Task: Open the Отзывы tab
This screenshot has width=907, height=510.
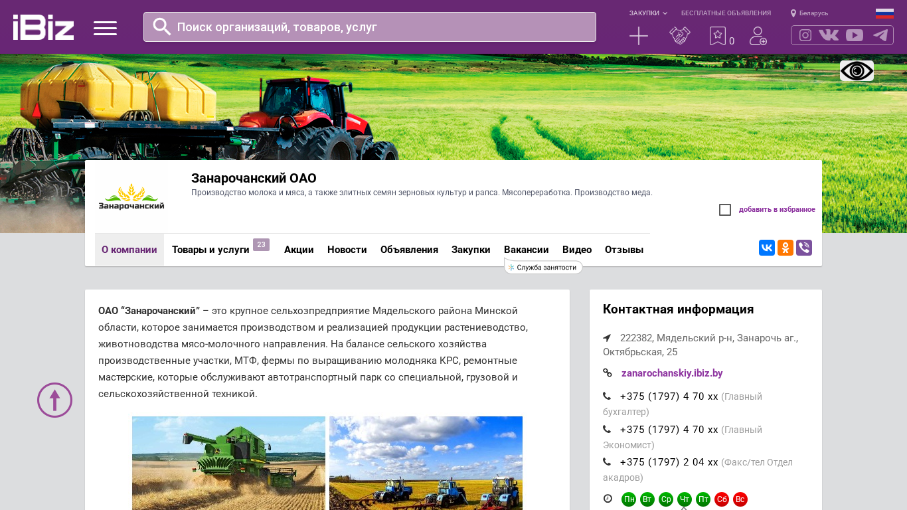Action: click(624, 250)
